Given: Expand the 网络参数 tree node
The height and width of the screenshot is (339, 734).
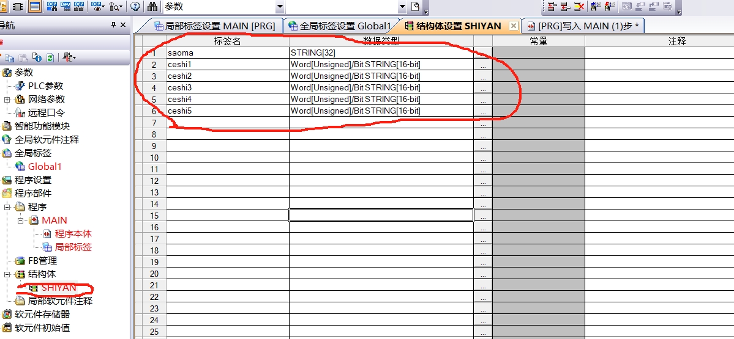Looking at the screenshot, I should tap(7, 100).
